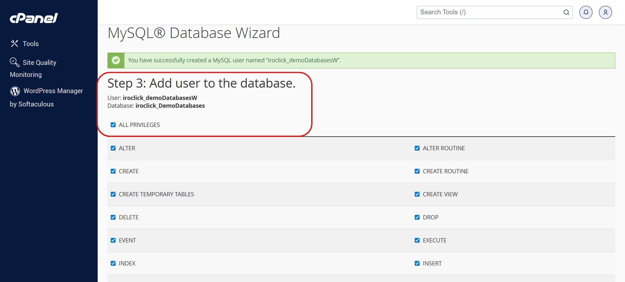
Task: Disable the DROP privilege checkbox
Action: point(417,217)
